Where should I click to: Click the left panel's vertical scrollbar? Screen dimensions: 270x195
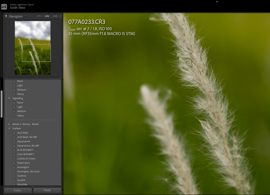pyautogui.click(x=2, y=104)
